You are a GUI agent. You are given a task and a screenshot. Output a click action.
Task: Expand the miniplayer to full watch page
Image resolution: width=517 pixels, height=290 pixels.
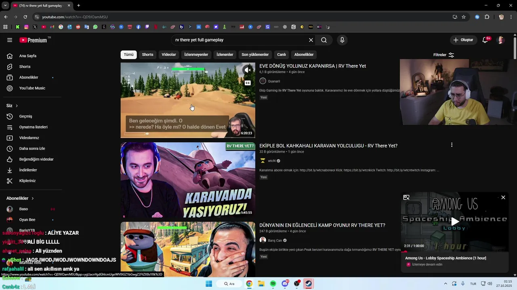coord(406,197)
